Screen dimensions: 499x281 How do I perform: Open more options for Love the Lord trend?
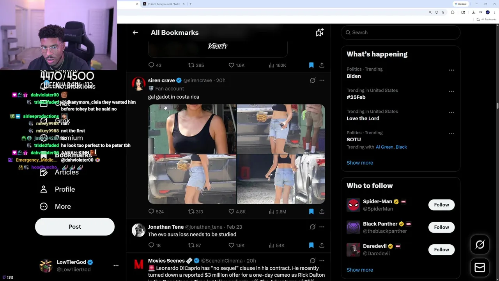click(x=451, y=112)
